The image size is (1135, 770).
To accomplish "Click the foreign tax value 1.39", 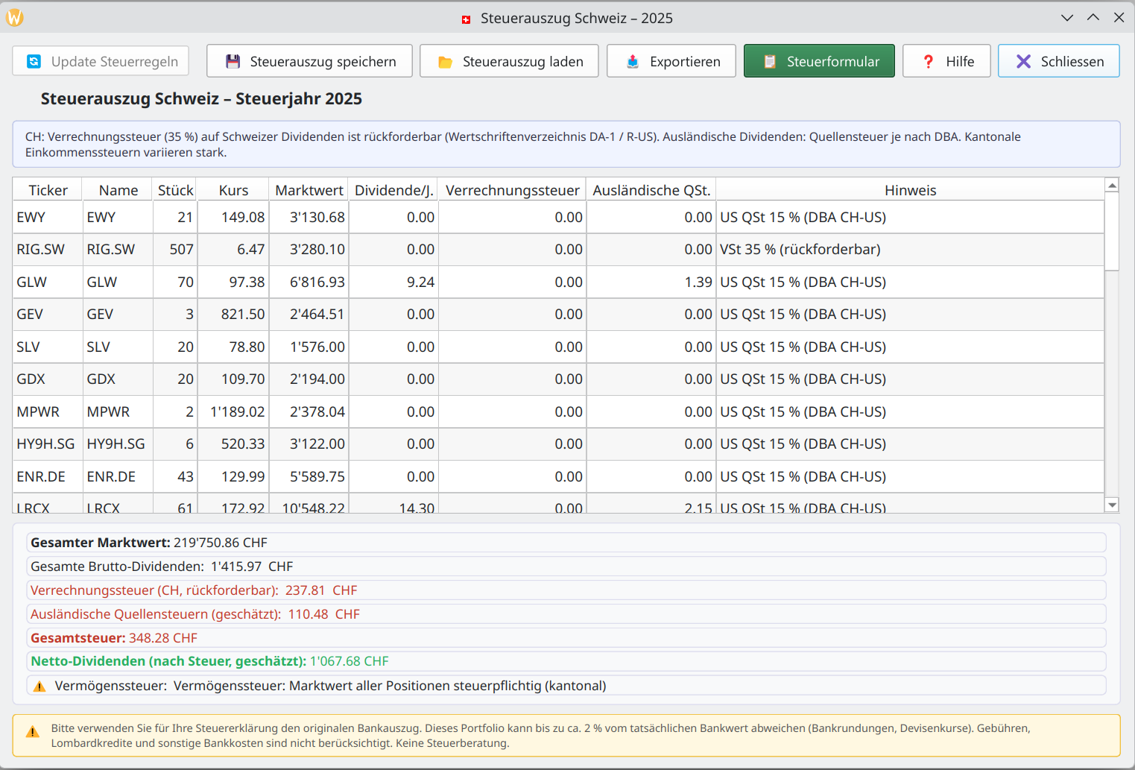I will [x=651, y=282].
